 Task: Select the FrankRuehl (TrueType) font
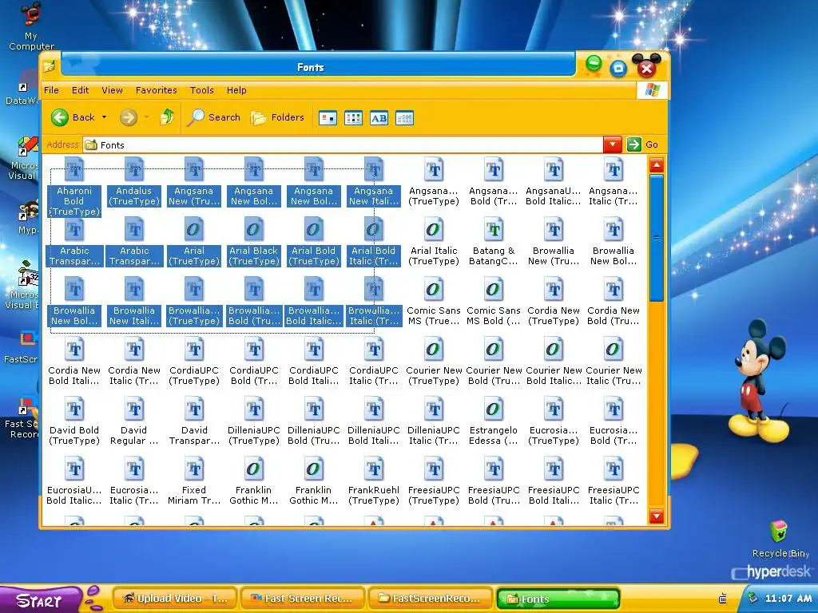(374, 481)
